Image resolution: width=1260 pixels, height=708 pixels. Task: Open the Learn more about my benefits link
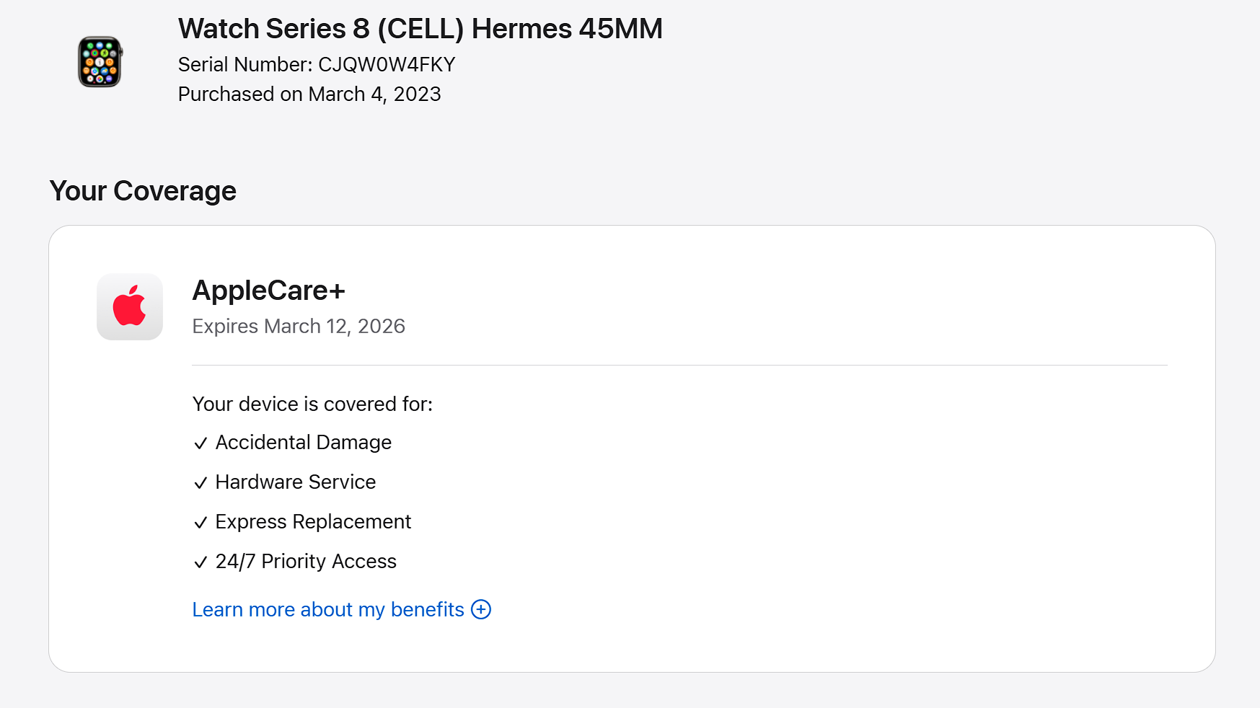pos(328,609)
